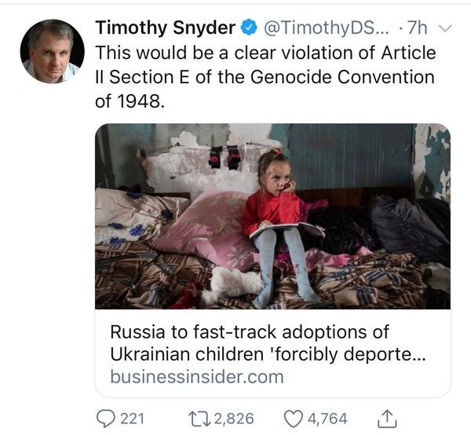Click the 221 replies count
Image resolution: width=471 pixels, height=435 pixels.
click(x=132, y=419)
